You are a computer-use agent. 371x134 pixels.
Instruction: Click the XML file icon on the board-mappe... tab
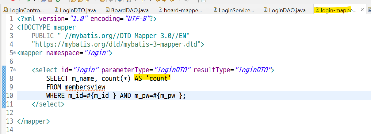pos(160,10)
